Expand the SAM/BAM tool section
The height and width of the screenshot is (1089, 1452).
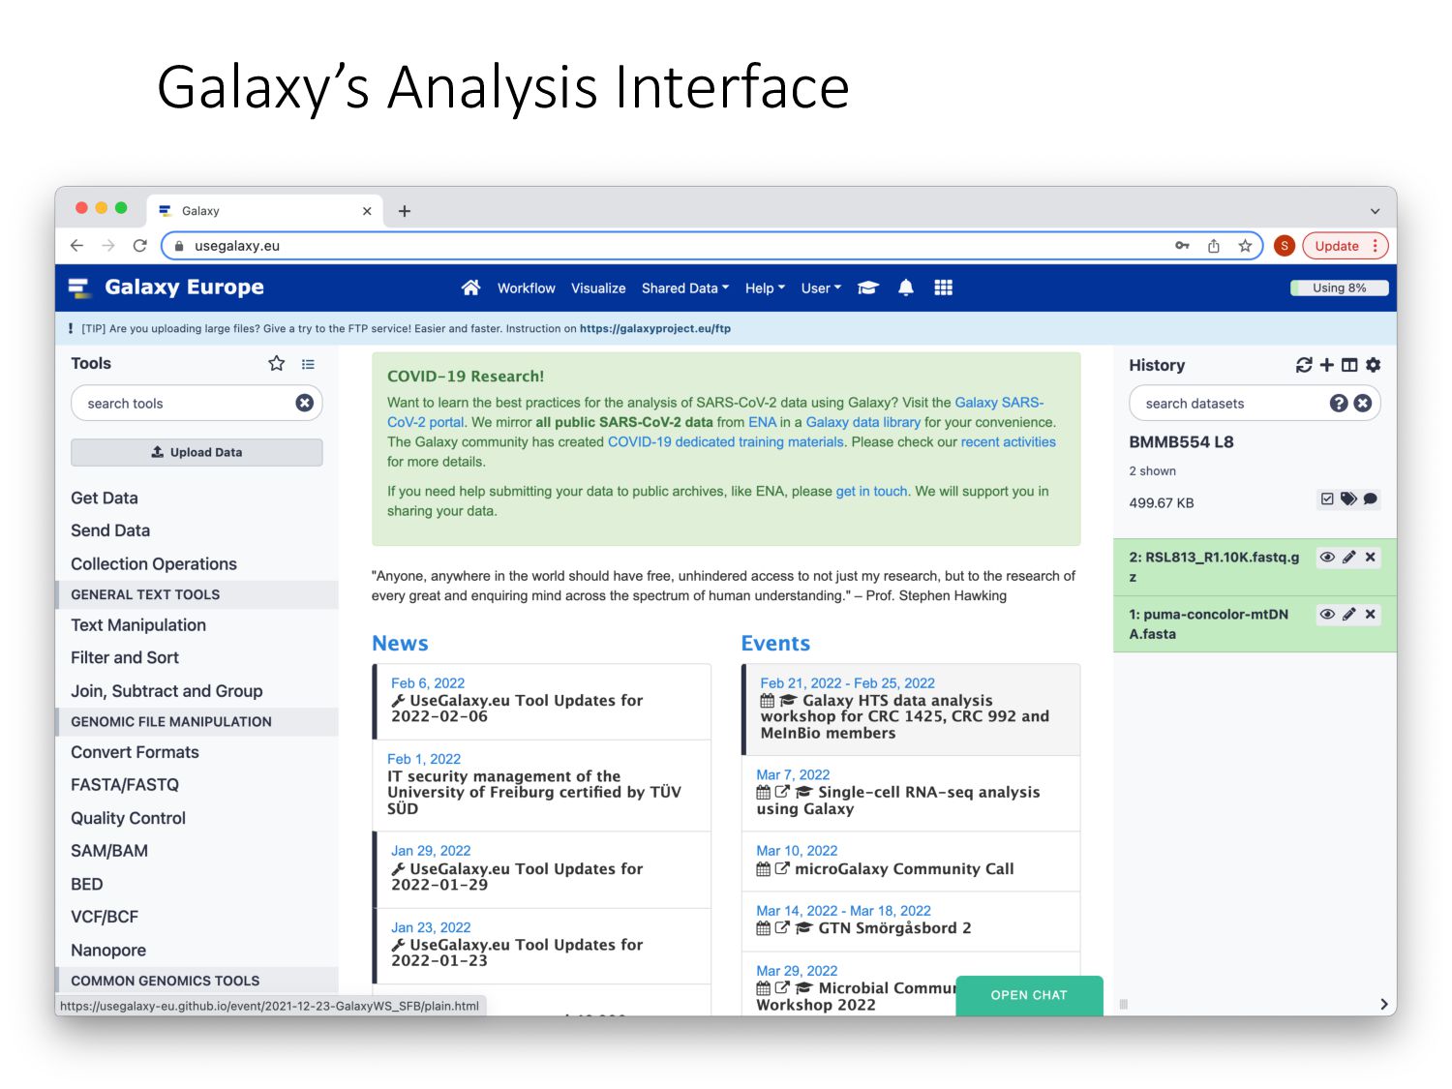pyautogui.click(x=109, y=851)
